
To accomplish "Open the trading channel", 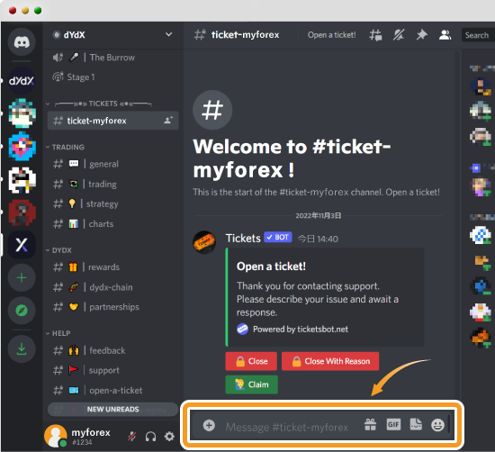I will coord(112,184).
